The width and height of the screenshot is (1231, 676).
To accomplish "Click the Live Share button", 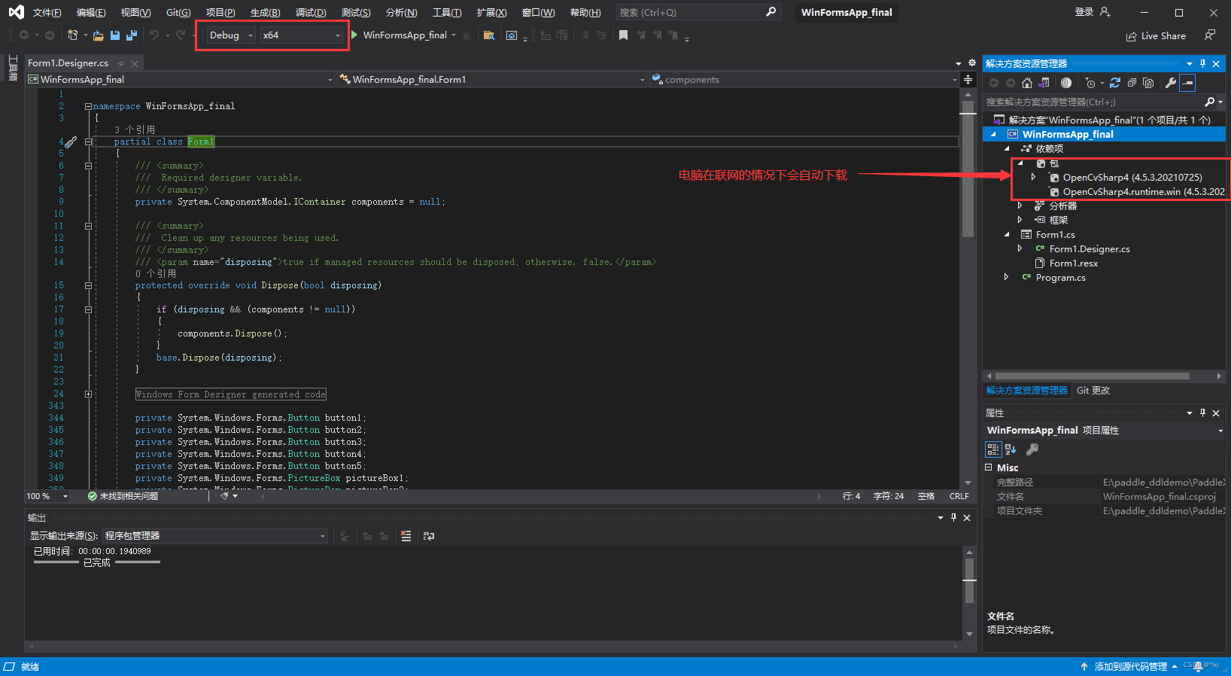I will pyautogui.click(x=1156, y=36).
